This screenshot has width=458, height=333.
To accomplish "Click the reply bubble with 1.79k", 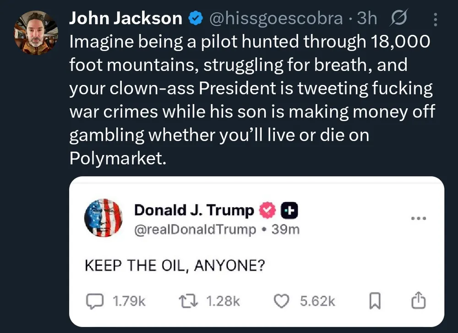I will point(95,301).
